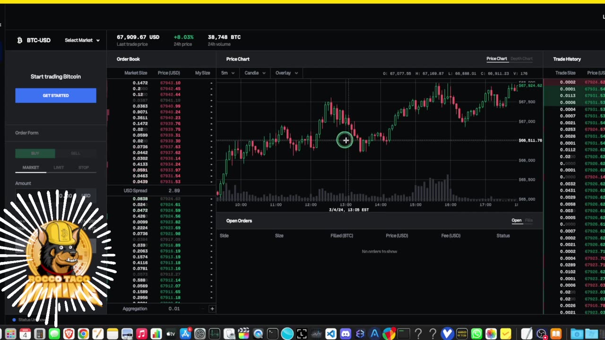Launch Music app from dock
The height and width of the screenshot is (340, 605).
click(x=141, y=334)
